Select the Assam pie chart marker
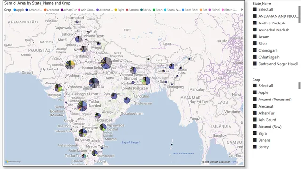Screen dimensions: 301x169 point(172,66)
